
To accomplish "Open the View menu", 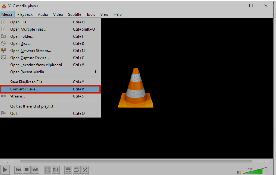I will pyautogui.click(x=104, y=14).
